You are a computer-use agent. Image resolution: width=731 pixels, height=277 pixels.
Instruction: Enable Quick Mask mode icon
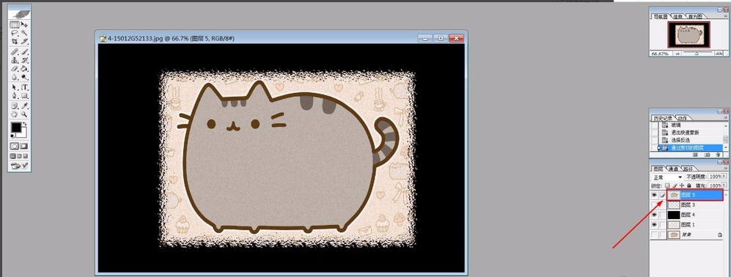click(x=24, y=146)
